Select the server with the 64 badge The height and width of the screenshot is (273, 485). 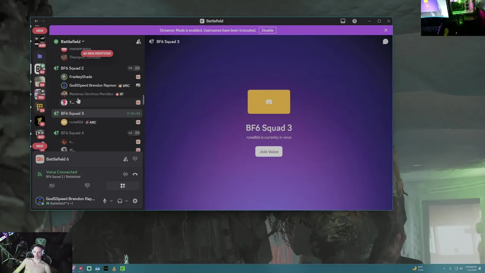(x=40, y=81)
